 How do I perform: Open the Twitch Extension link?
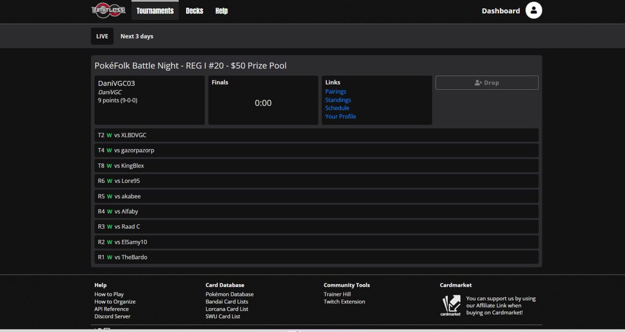pyautogui.click(x=344, y=302)
